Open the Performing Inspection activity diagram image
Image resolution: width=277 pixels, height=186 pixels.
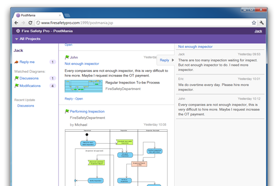pos(116,157)
